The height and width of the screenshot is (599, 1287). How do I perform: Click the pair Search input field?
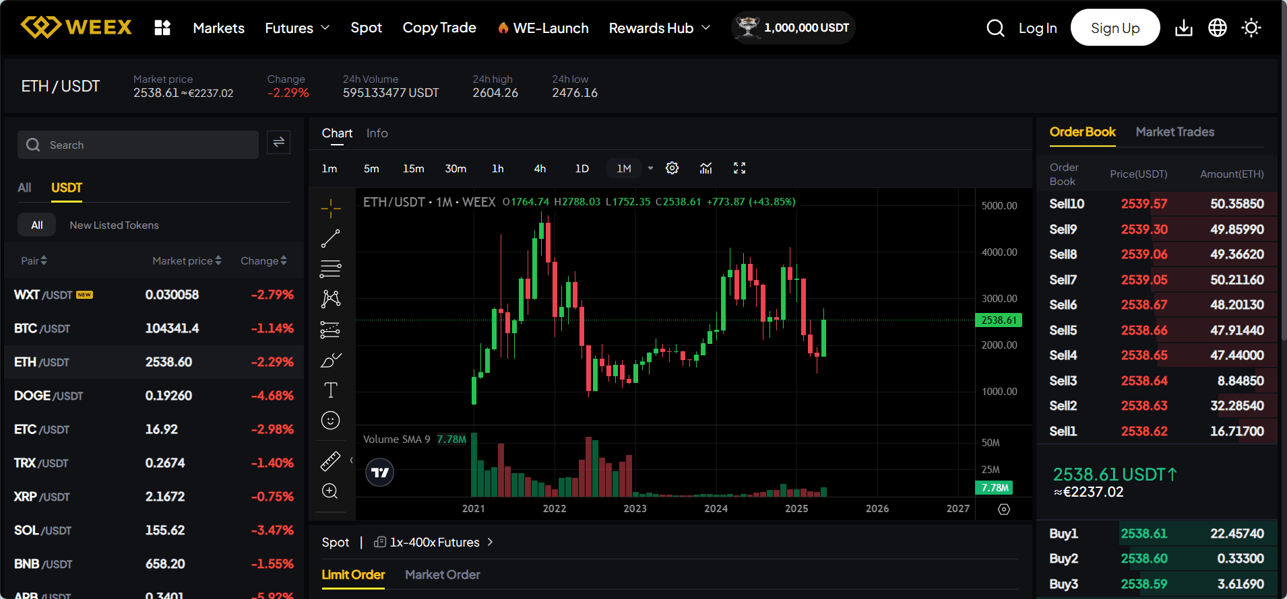click(138, 145)
